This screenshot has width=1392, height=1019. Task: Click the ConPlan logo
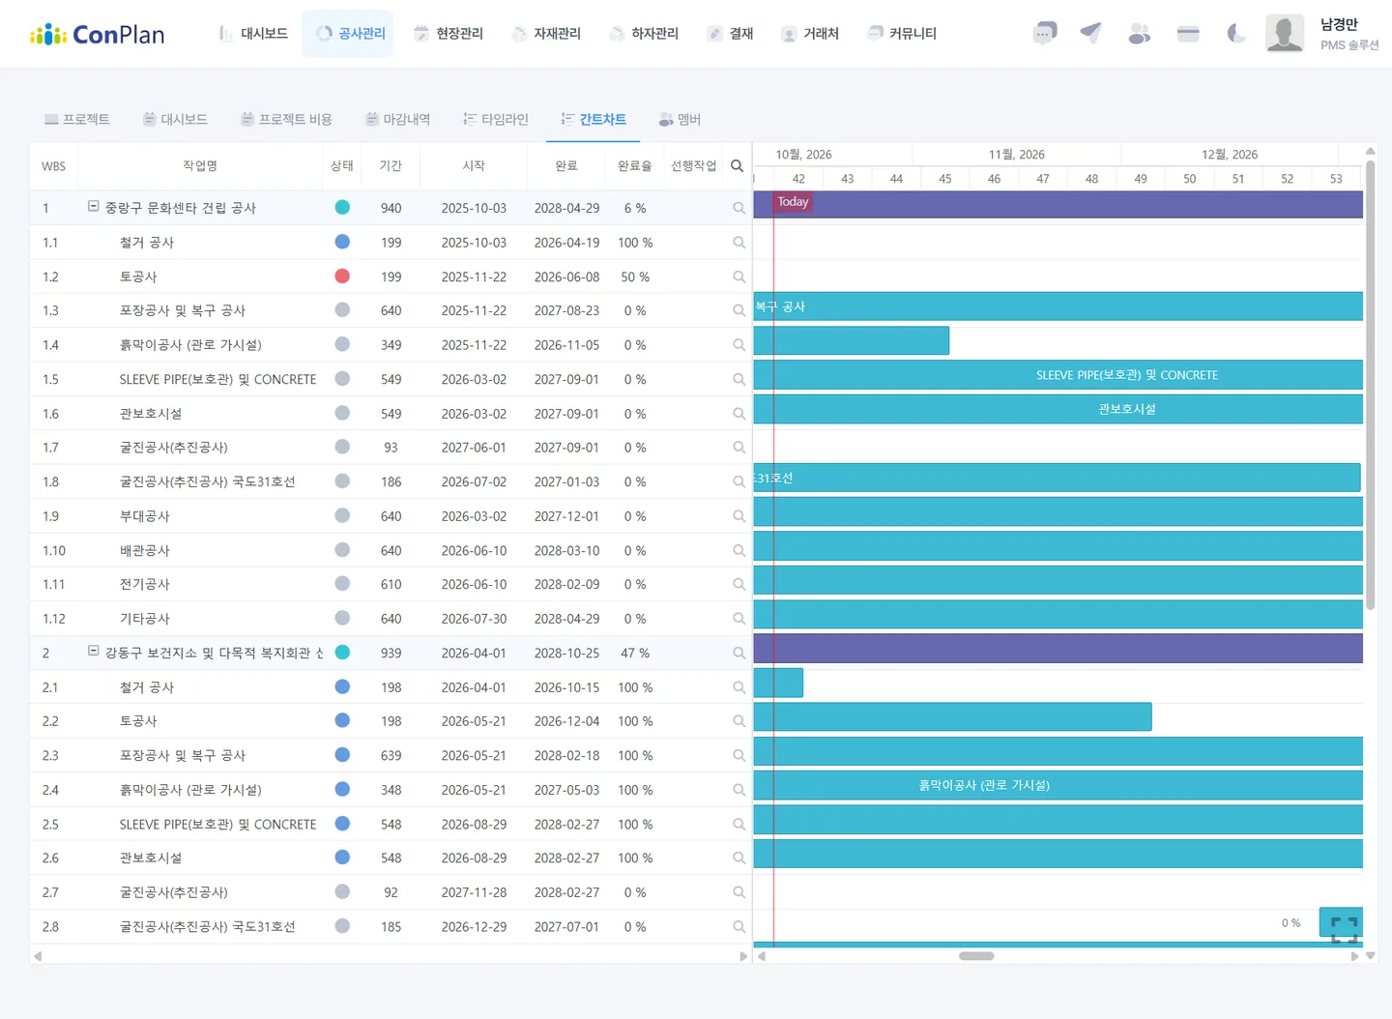(x=97, y=35)
